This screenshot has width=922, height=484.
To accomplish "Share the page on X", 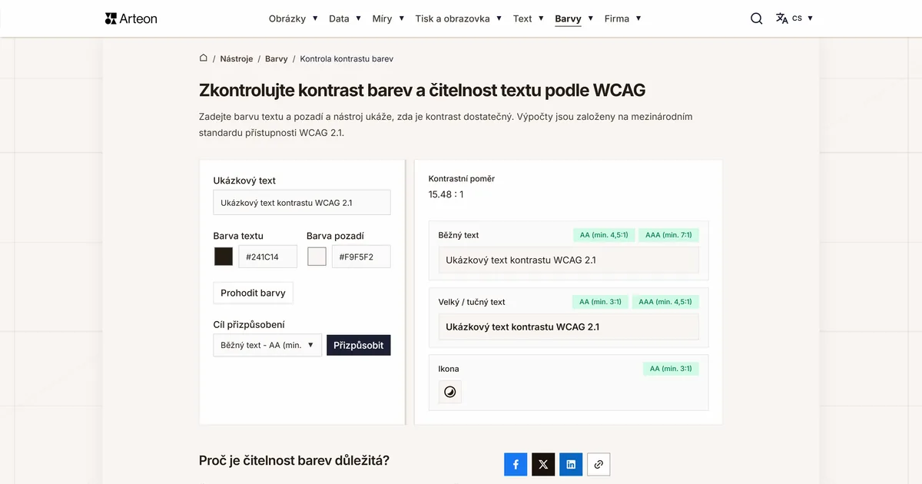I will 543,464.
